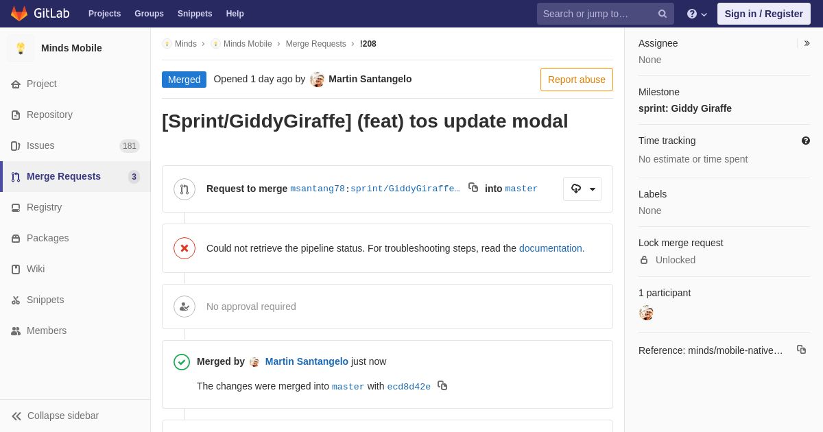
Task: Click the Time tracking help question icon
Action: [x=806, y=141]
